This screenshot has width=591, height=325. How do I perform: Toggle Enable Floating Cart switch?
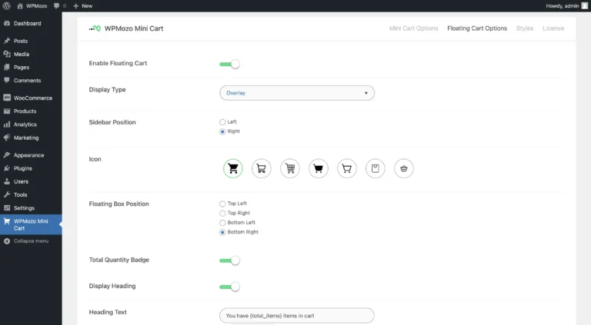coord(229,64)
